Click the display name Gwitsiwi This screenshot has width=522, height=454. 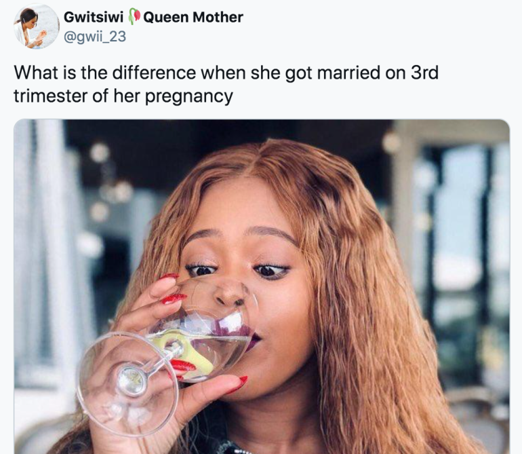[x=94, y=17]
